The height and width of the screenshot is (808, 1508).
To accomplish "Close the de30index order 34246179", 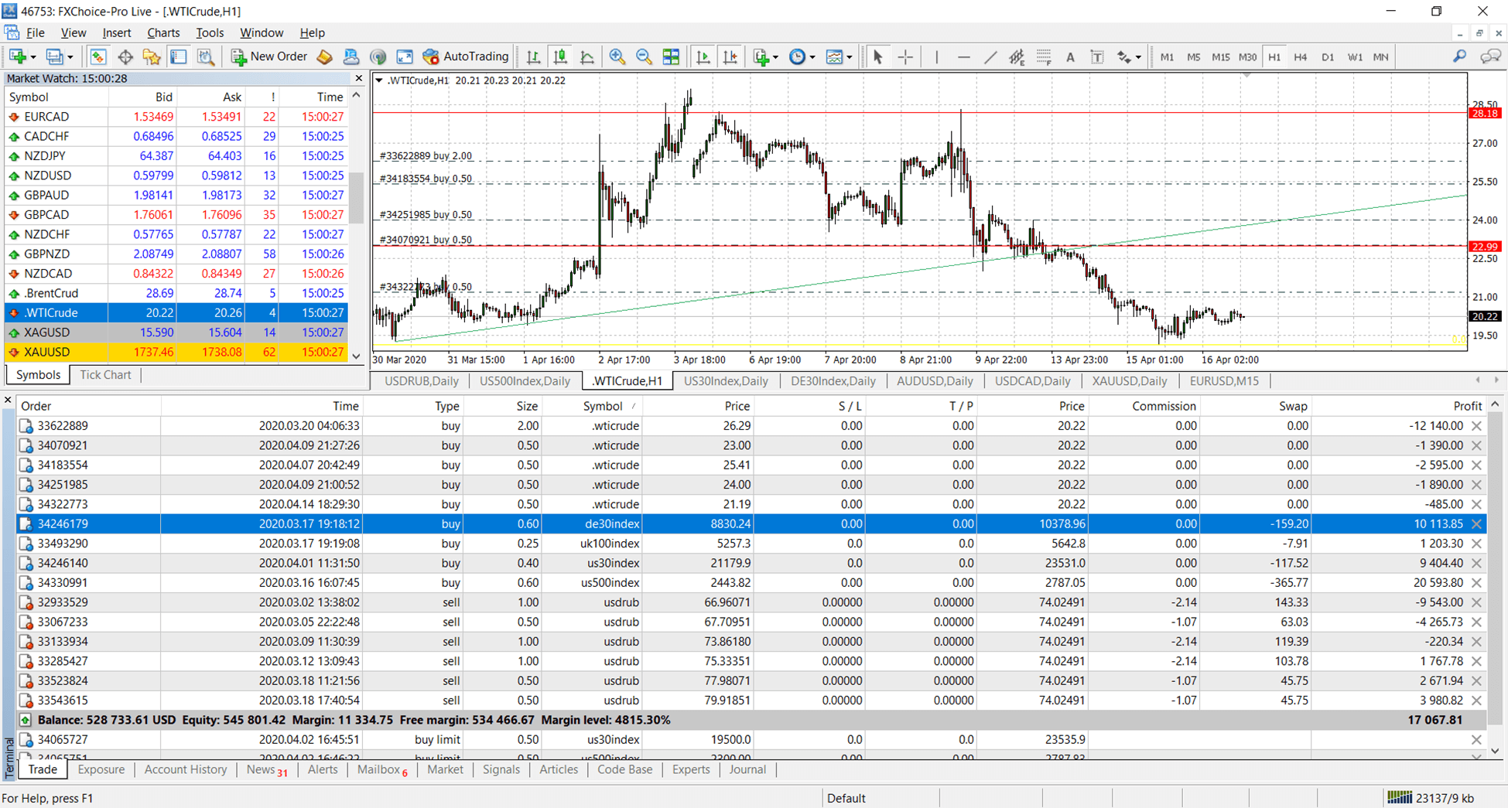I will point(1476,523).
